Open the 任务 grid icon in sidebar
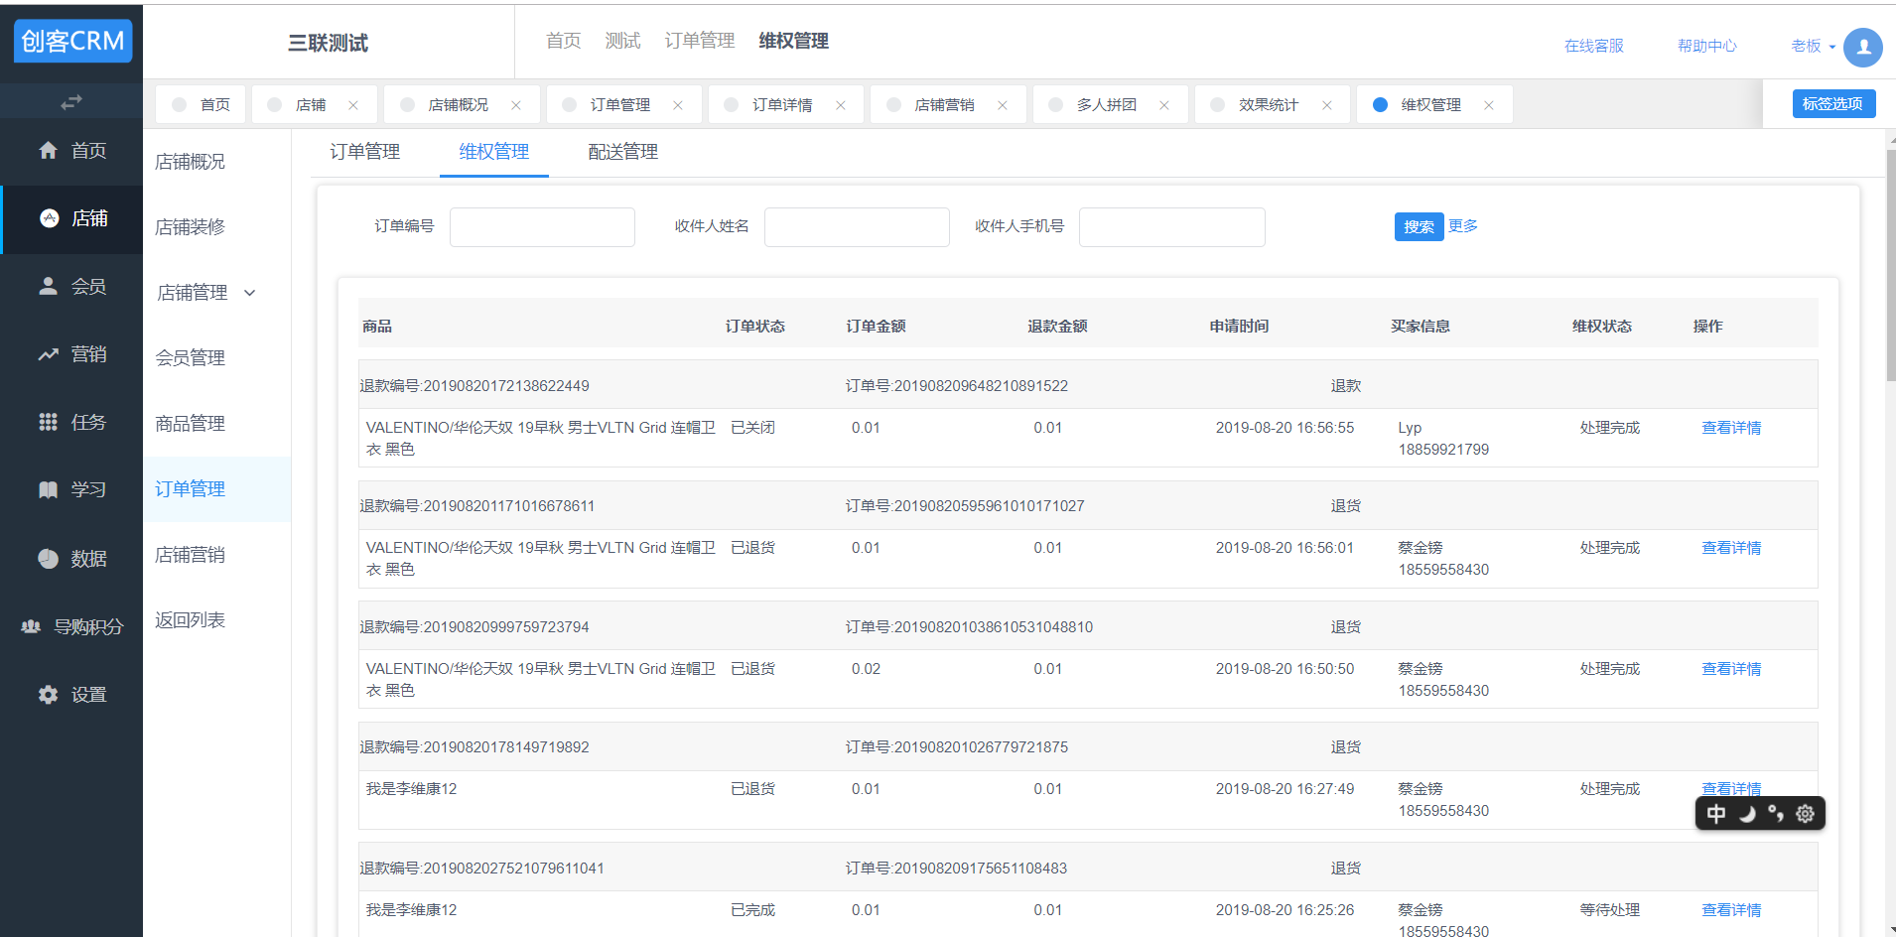 tap(48, 422)
